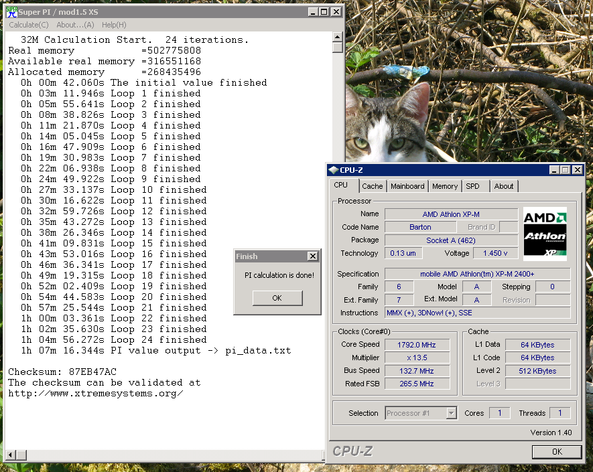Click the Core Speed value '1792.0 MHz'
Screen dimensions: 593x472
[x=417, y=345]
